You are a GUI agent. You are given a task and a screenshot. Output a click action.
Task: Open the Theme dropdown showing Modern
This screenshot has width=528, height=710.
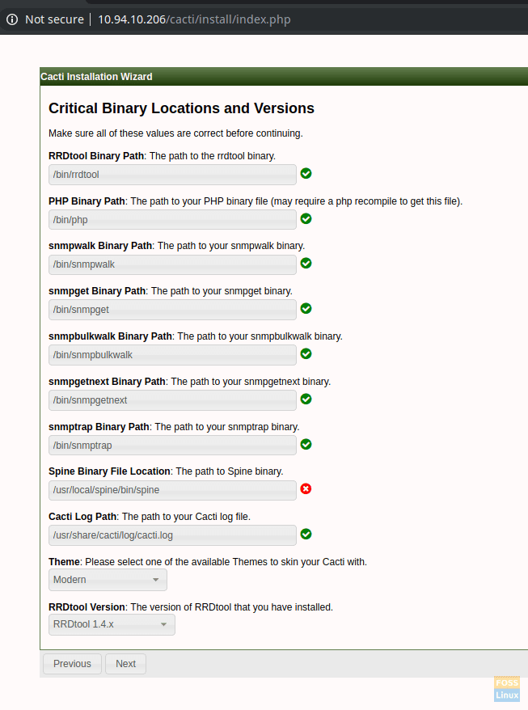(108, 580)
